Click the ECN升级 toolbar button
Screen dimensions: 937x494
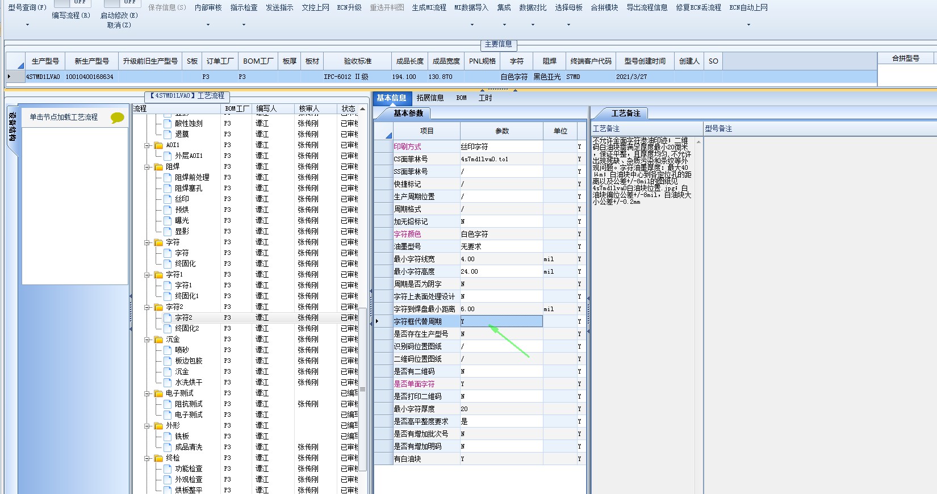coord(349,7)
